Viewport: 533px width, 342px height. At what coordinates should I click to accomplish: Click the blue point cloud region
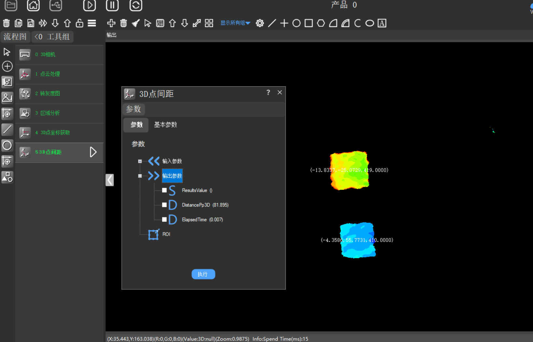coord(358,240)
